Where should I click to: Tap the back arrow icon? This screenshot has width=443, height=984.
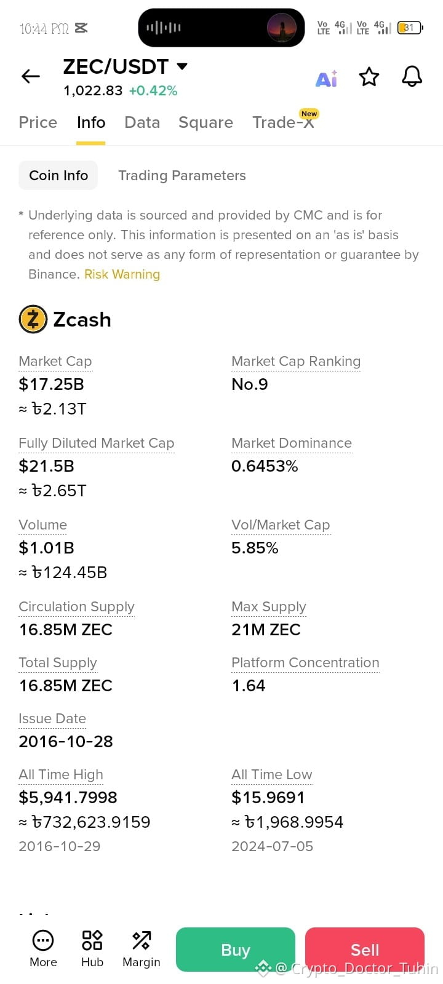(31, 76)
